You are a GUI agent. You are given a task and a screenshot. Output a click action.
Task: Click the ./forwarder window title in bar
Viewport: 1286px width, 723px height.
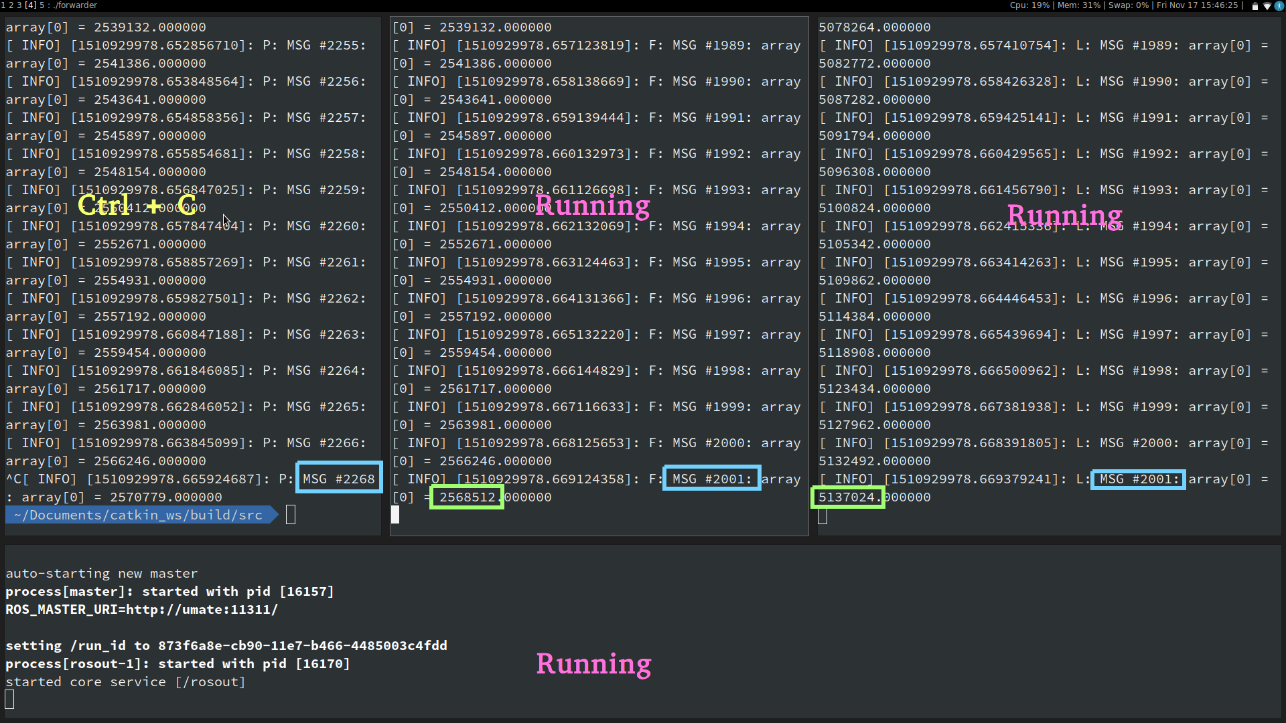point(75,5)
